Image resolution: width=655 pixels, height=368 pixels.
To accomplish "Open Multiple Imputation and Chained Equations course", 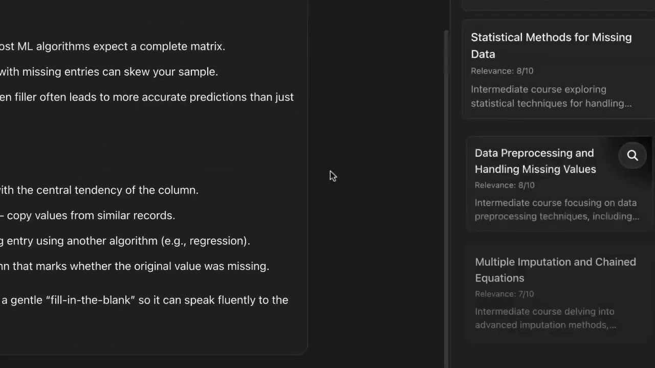I will (555, 270).
